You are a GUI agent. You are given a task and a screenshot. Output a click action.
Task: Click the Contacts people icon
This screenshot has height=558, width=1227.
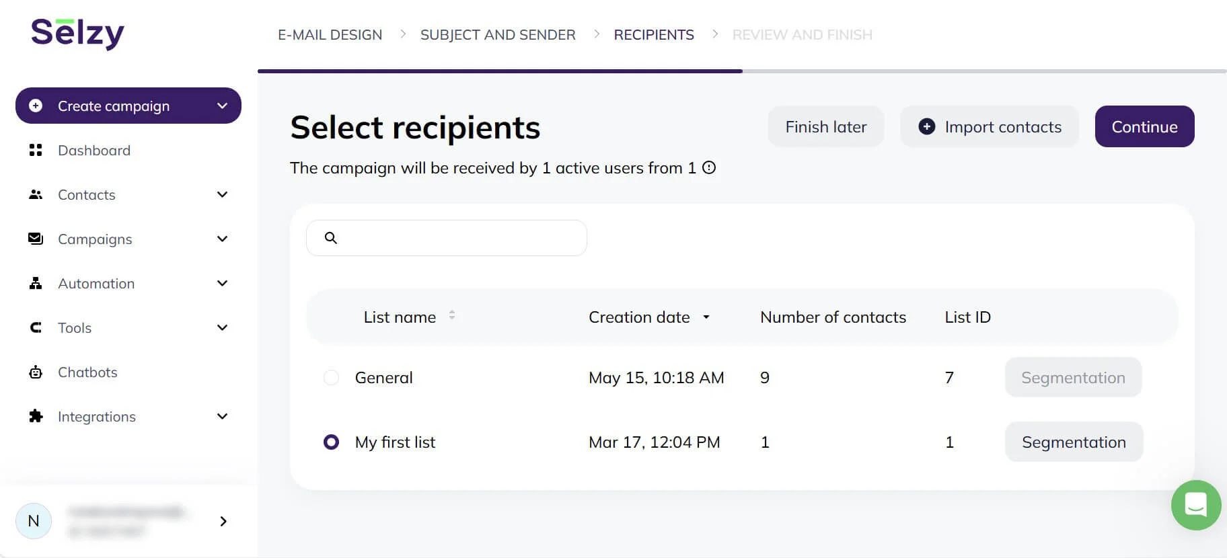(36, 194)
